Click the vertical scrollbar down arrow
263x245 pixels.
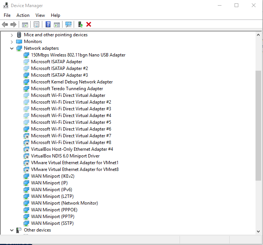point(258,231)
